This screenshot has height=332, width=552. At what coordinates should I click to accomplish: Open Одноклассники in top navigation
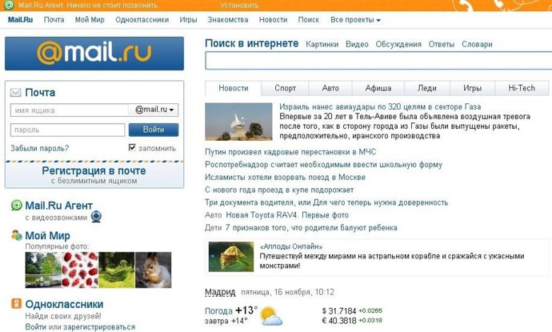click(x=142, y=20)
